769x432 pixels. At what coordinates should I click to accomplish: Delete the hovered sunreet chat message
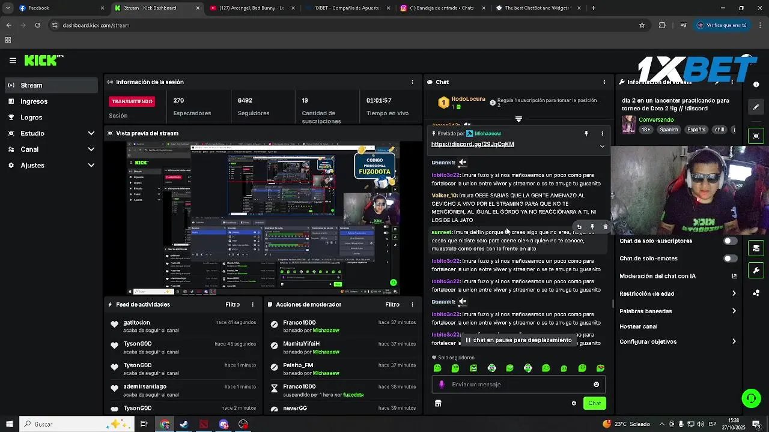[605, 227]
